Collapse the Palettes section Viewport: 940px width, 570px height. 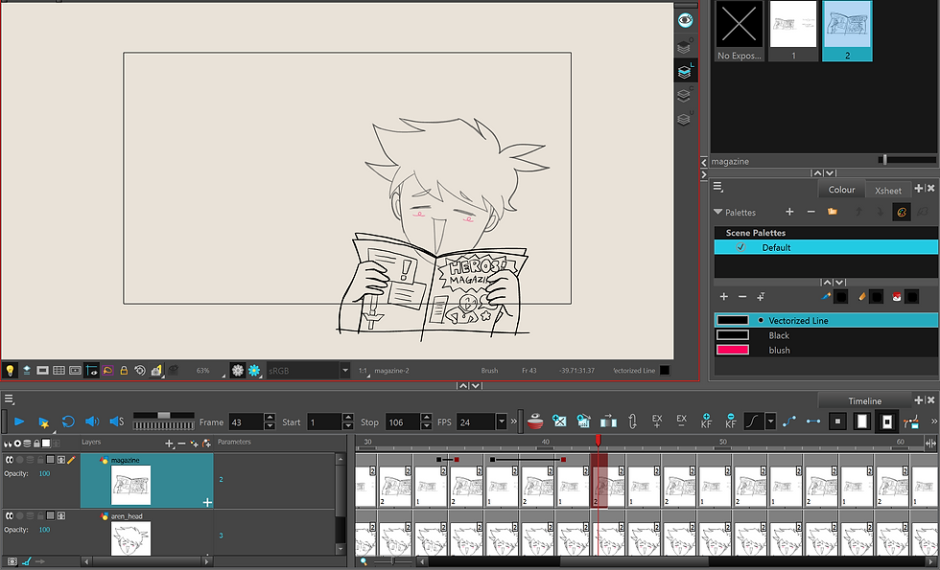[x=717, y=212]
